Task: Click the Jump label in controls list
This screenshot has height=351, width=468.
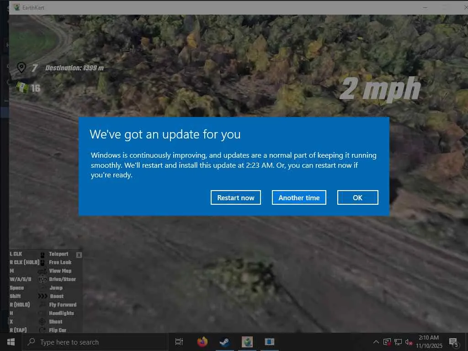Action: [x=56, y=288]
